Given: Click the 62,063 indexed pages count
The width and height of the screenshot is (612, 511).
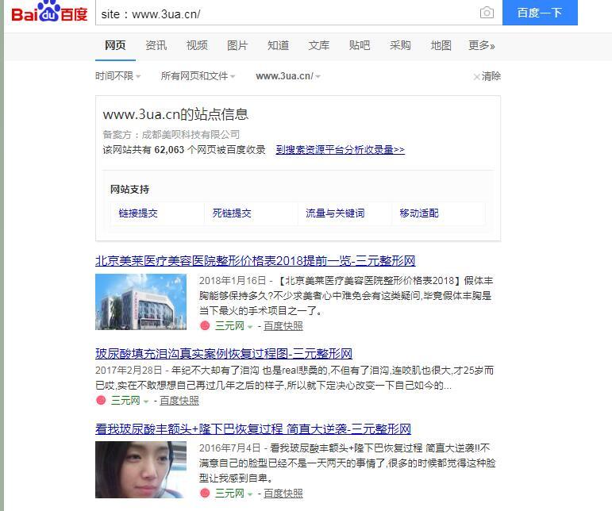Looking at the screenshot, I should click(x=169, y=149).
